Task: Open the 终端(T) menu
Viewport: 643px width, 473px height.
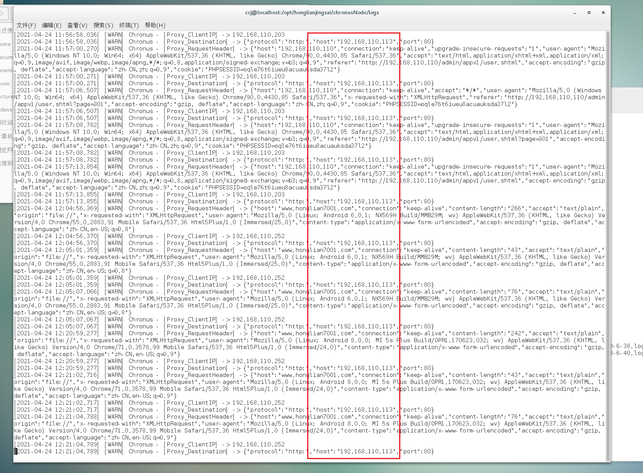Action: (x=129, y=25)
